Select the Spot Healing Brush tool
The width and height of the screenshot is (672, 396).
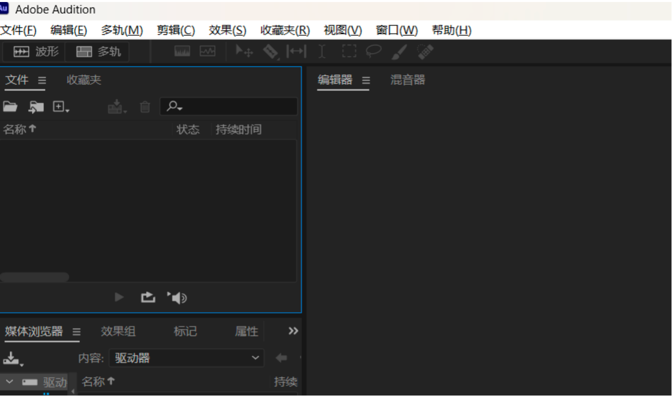point(425,52)
